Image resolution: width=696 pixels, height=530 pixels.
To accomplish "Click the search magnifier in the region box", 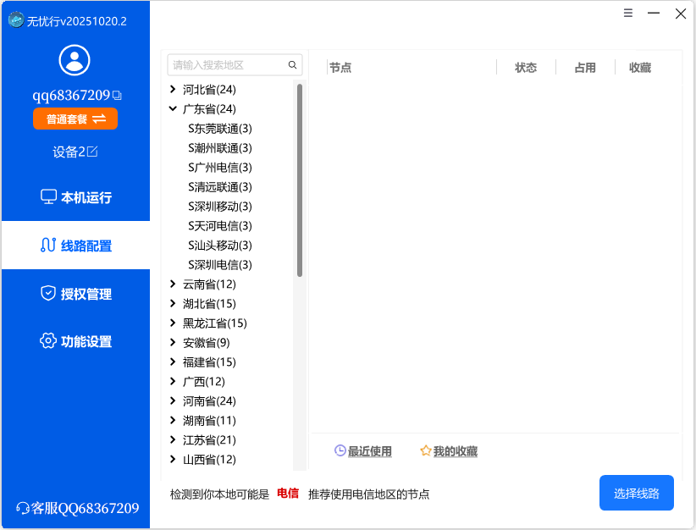I will [x=293, y=64].
